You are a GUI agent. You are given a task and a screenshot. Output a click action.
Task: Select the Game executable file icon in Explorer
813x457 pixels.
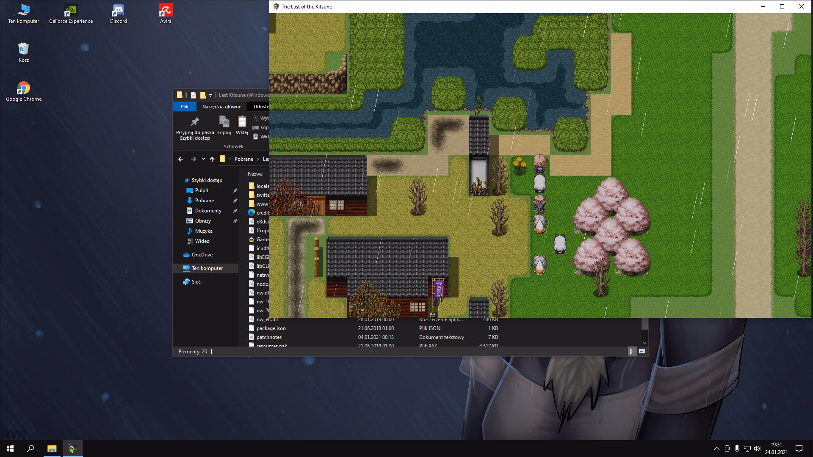tap(252, 240)
